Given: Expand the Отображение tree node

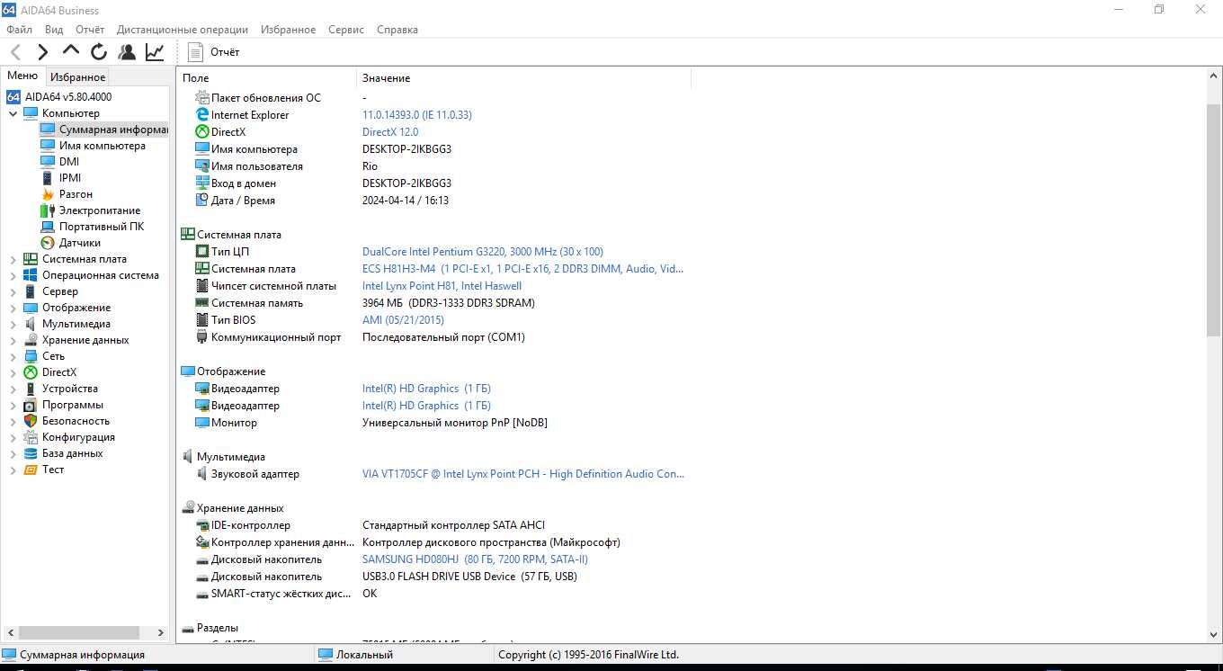Looking at the screenshot, I should (13, 308).
